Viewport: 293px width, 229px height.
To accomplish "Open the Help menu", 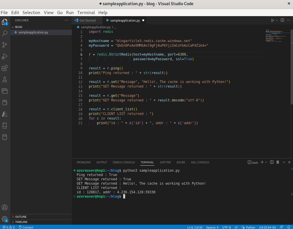I will tap(103, 12).
